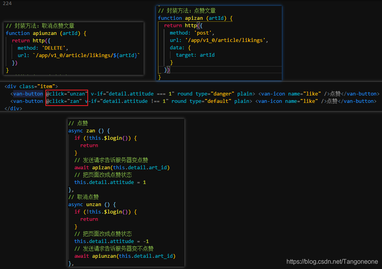This screenshot has height=269, width=382.
Task: Click the type="danger" attribute
Action: pyautogui.click(x=215, y=94)
